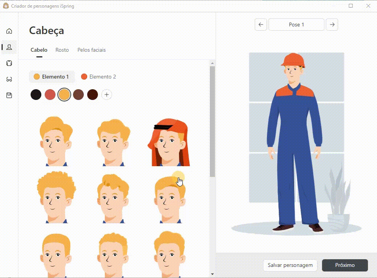Pick the black hair color swatch
377x278 pixels.
point(36,95)
